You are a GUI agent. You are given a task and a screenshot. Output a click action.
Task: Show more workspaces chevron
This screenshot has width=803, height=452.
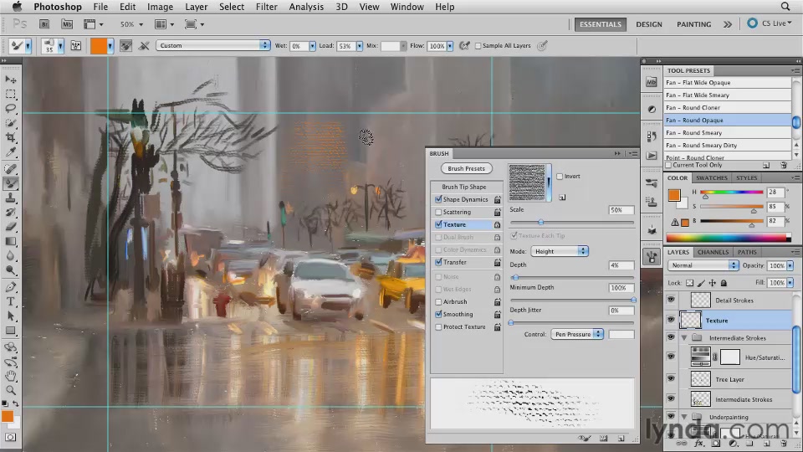click(727, 24)
